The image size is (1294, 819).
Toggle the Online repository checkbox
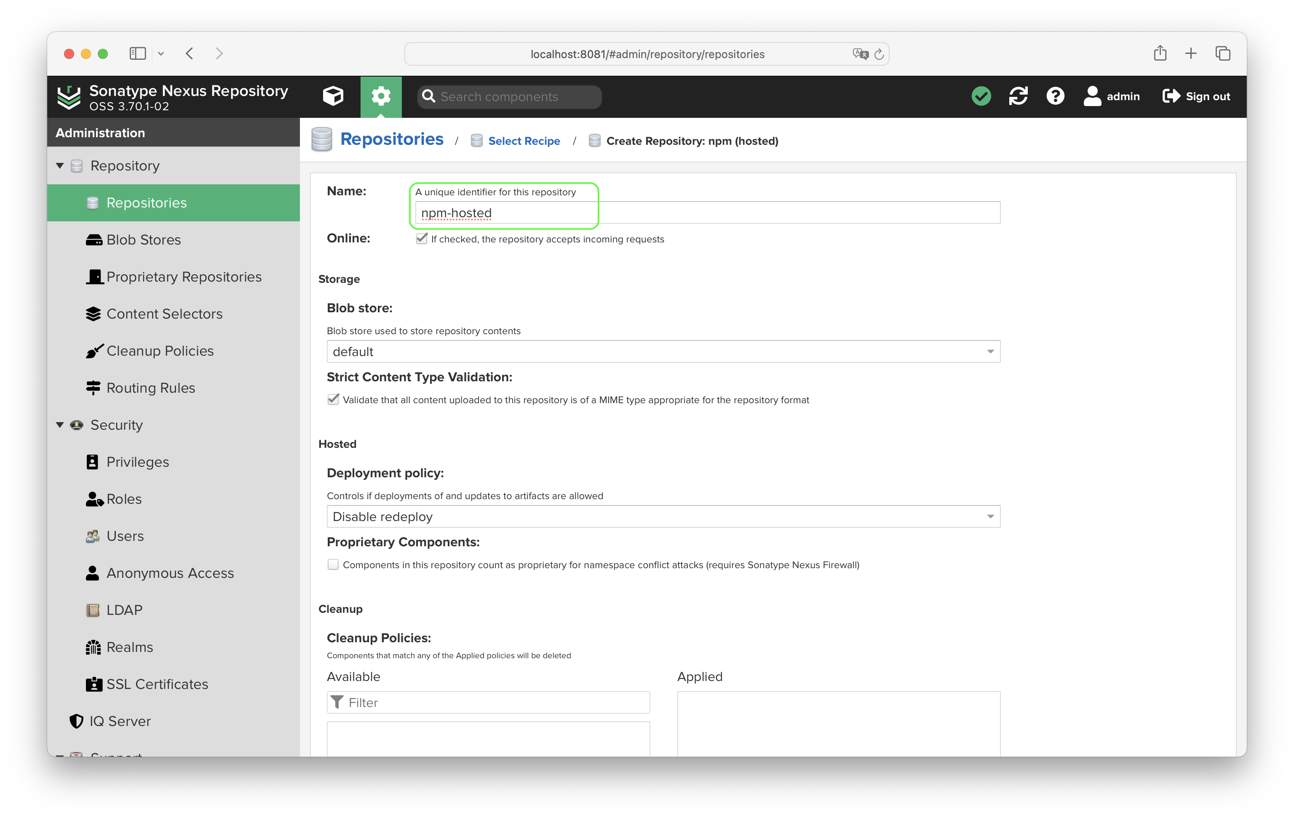pos(422,239)
